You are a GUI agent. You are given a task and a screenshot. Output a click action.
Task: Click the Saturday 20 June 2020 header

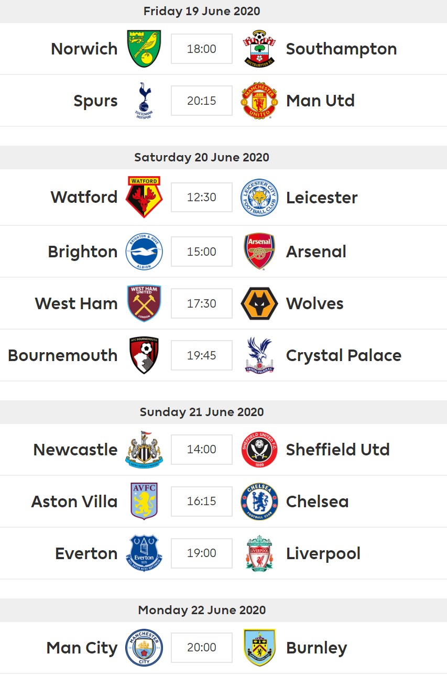point(202,157)
